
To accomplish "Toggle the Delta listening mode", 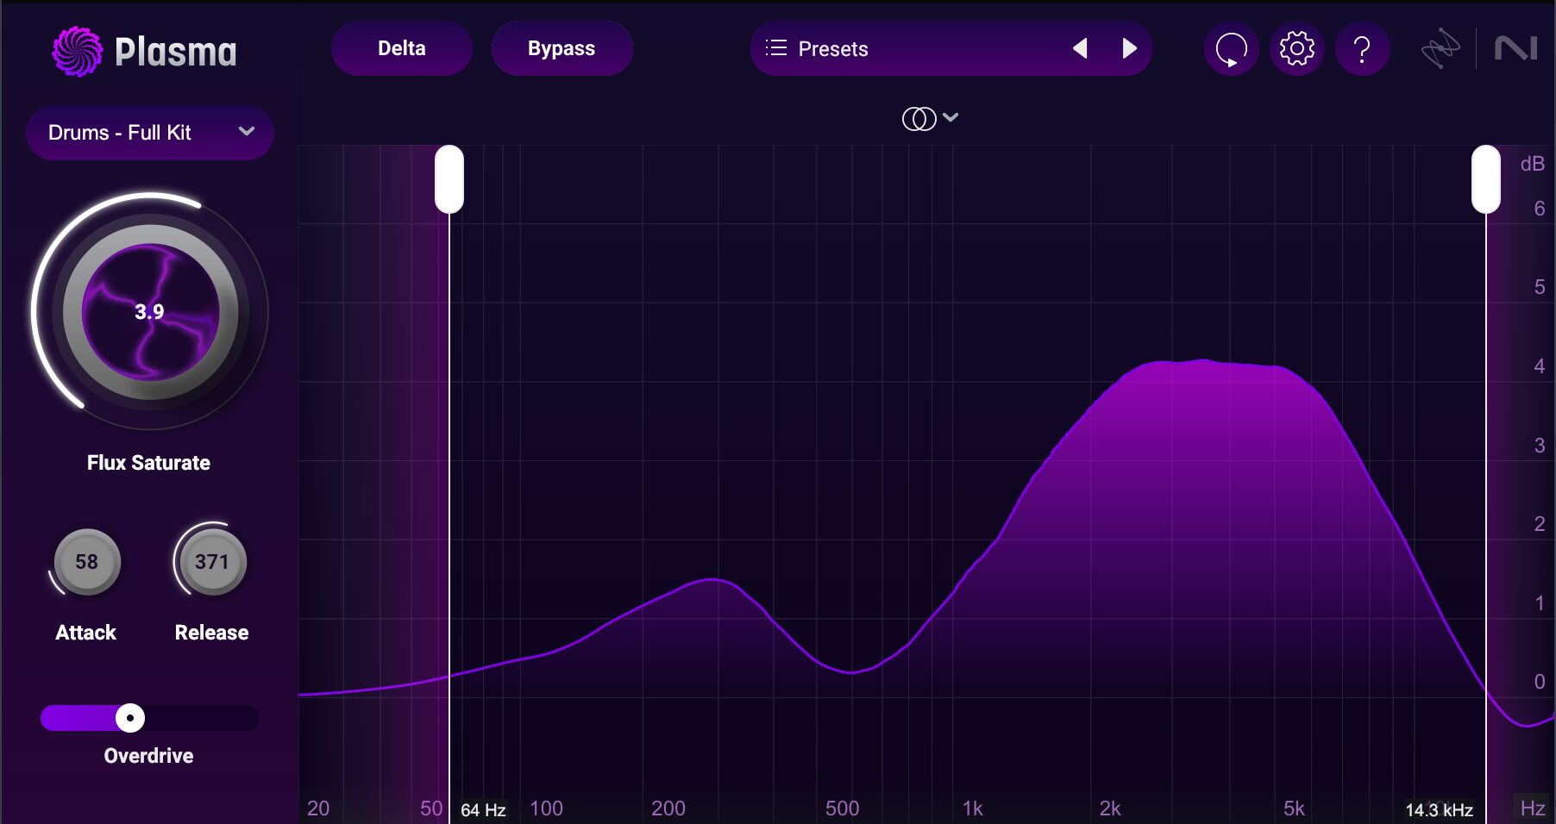I will [x=402, y=48].
